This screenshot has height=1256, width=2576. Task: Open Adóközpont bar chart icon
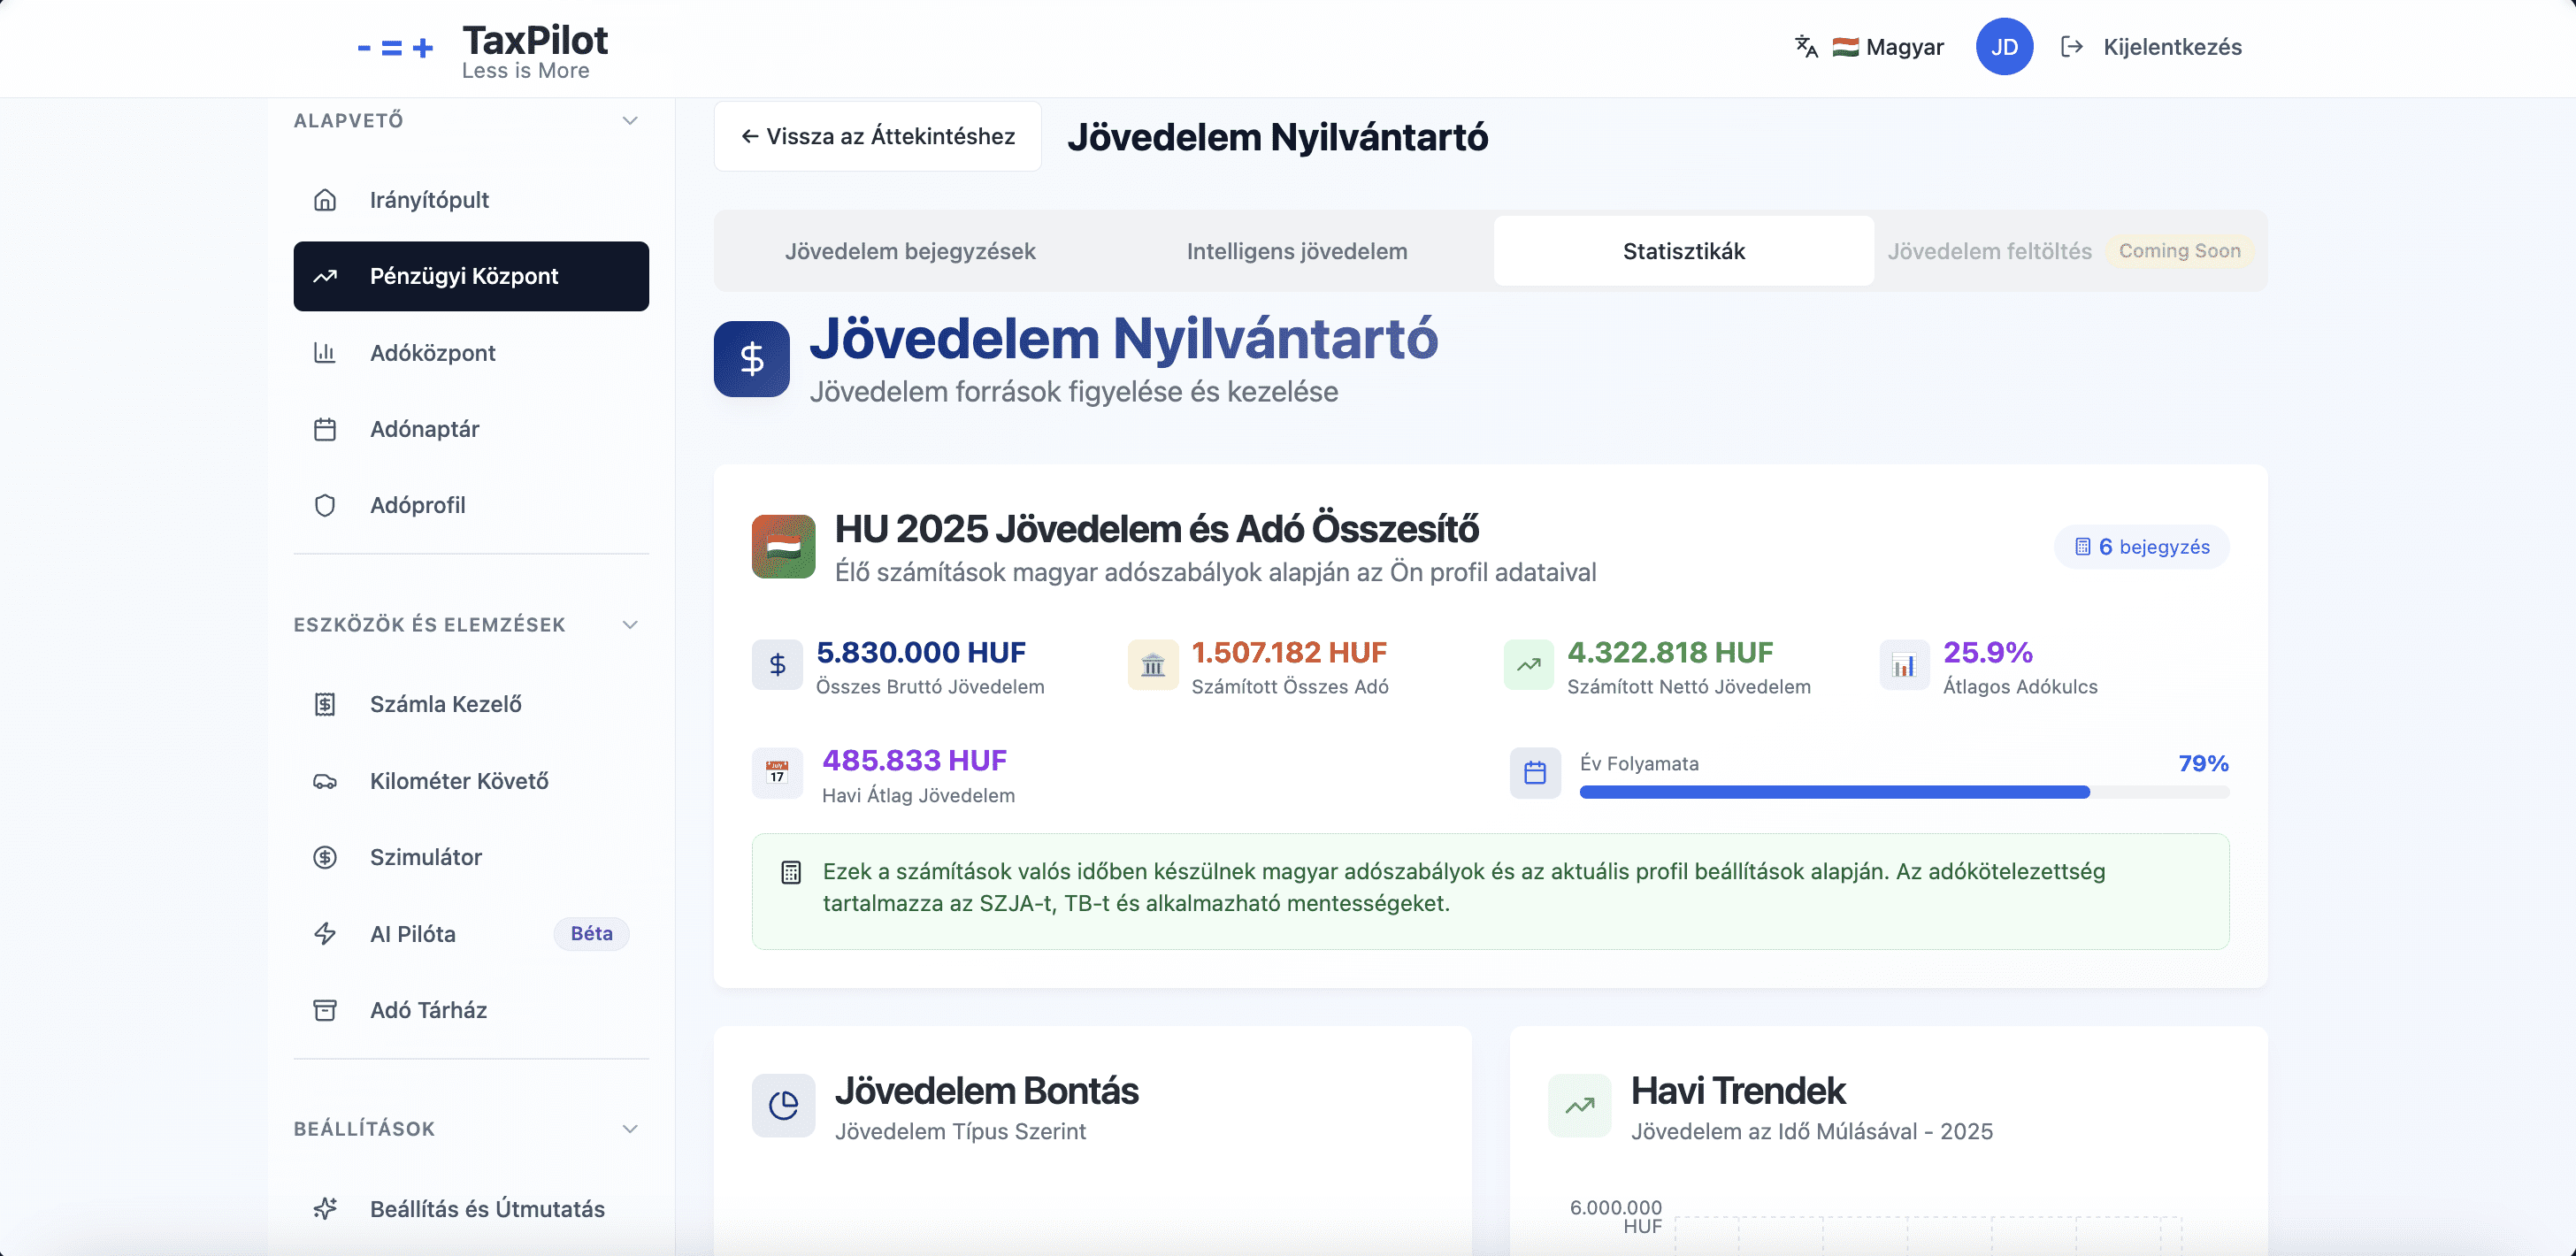[x=325, y=353]
